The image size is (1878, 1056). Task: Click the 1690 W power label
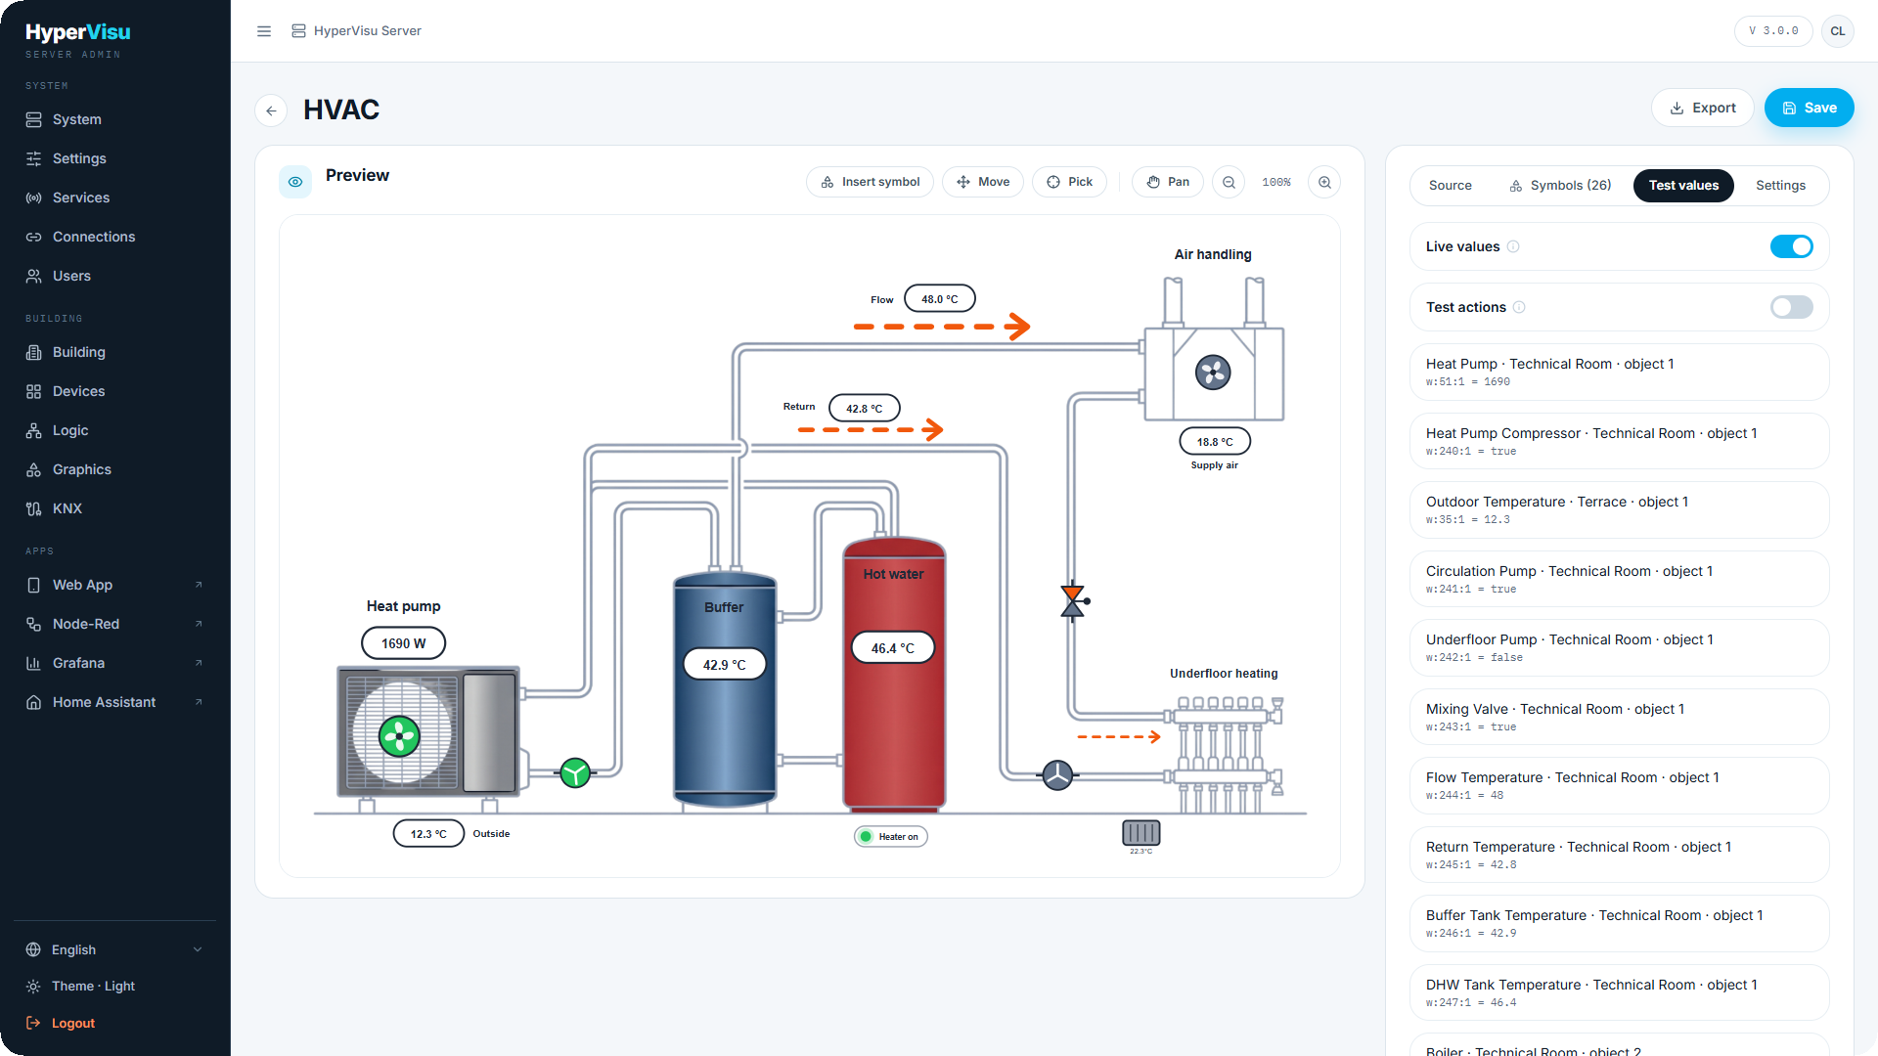403,643
